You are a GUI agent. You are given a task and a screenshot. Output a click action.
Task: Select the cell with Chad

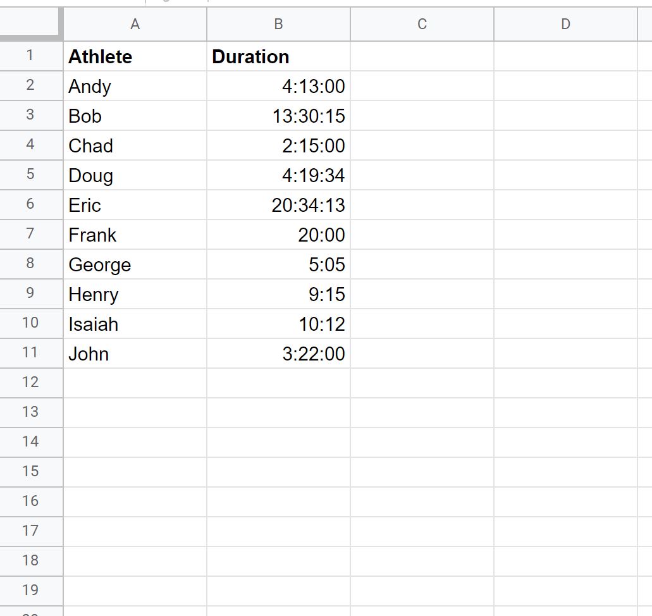135,145
